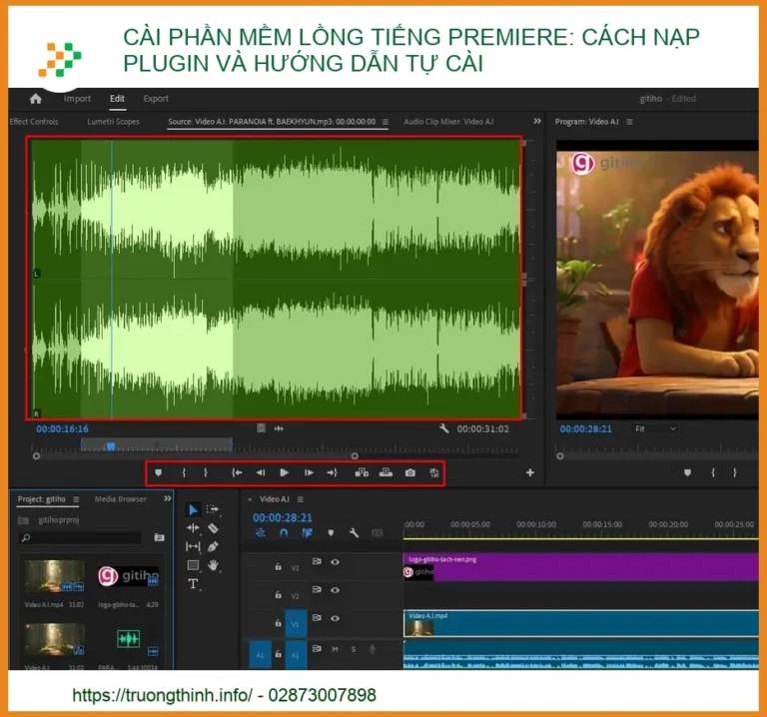Click the Find/new search bin icon
The width and height of the screenshot is (767, 717).
[160, 537]
